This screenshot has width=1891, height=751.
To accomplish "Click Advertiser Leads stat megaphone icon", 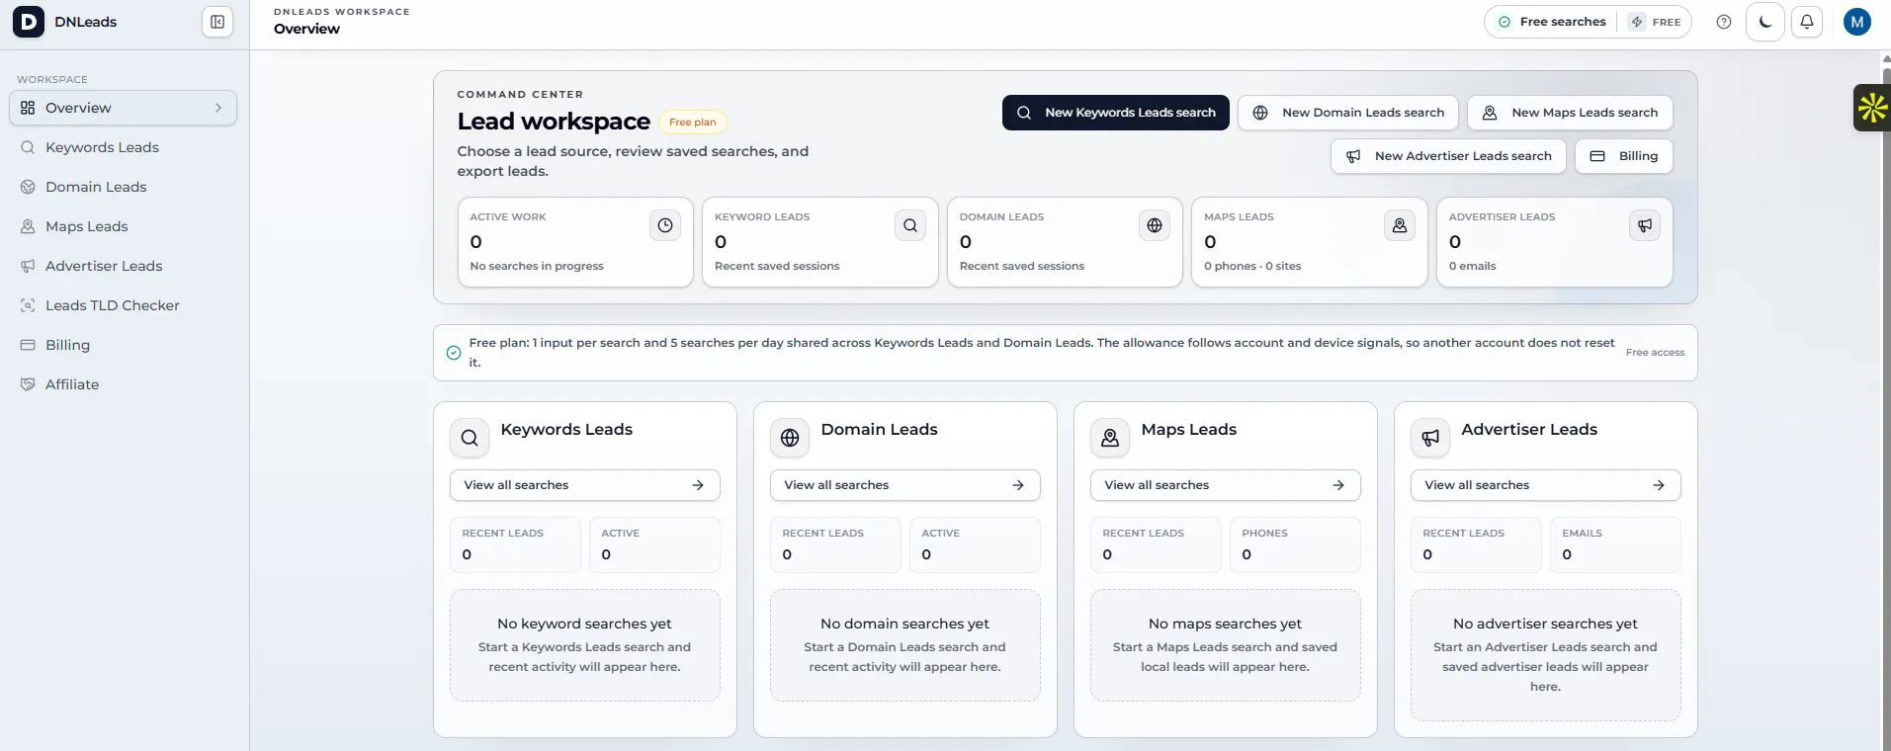I will (x=1645, y=225).
